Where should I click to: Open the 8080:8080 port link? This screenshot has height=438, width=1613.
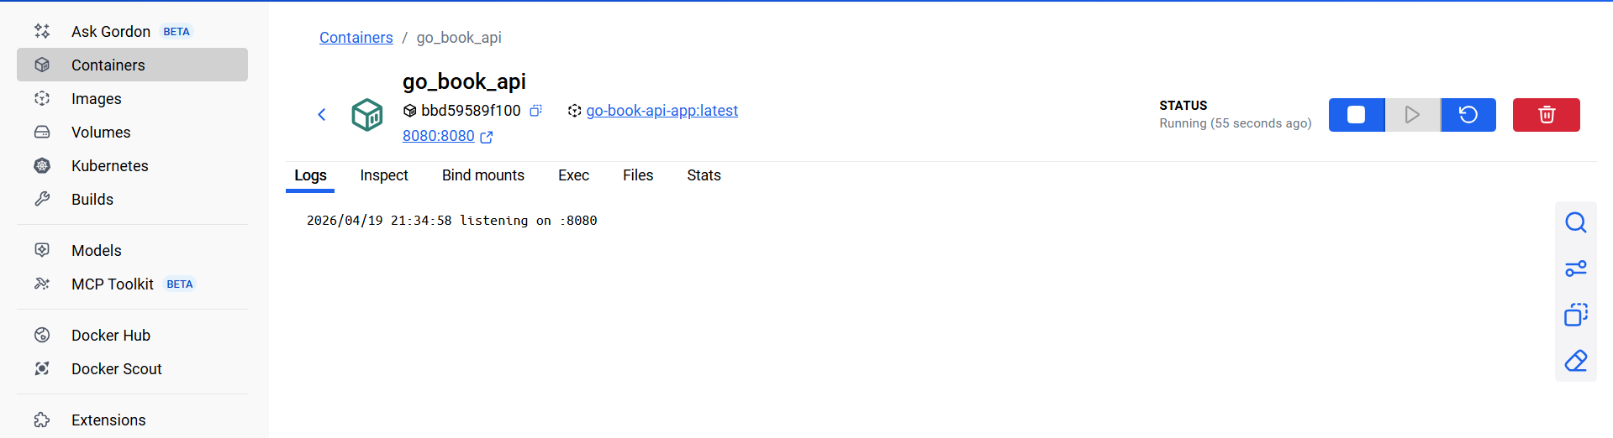coord(439,136)
